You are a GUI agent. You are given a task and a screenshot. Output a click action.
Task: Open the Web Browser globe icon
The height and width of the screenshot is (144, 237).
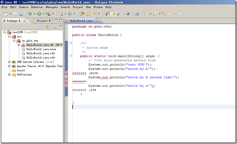(128, 14)
